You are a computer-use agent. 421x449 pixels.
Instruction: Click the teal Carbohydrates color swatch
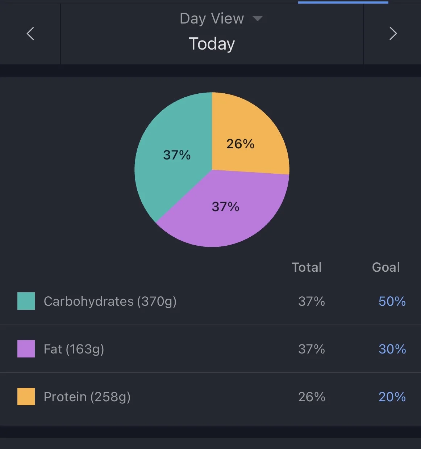click(26, 301)
